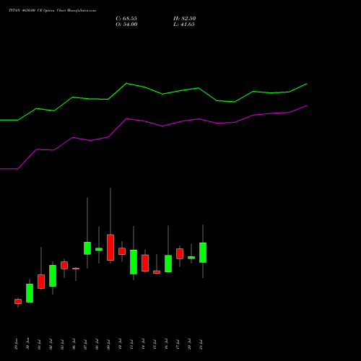Click the TITAN 4650.00 CE Option chart title
This screenshot has height=361, width=361.
click(x=53, y=11)
